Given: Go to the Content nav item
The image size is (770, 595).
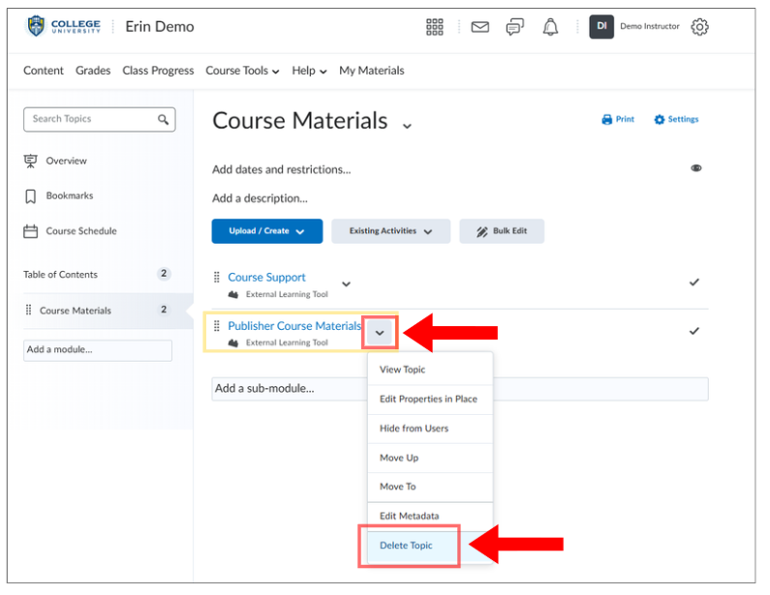Looking at the screenshot, I should pos(44,71).
